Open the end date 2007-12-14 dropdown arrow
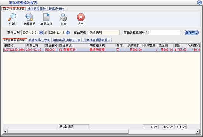 [68, 32]
